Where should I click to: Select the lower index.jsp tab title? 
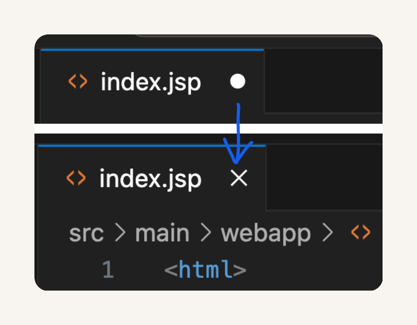point(150,179)
